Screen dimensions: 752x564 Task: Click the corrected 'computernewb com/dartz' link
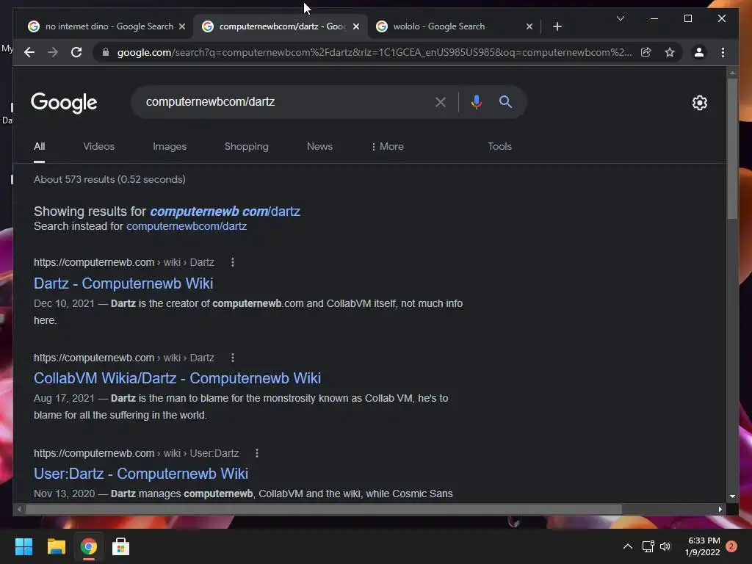pyautogui.click(x=225, y=211)
